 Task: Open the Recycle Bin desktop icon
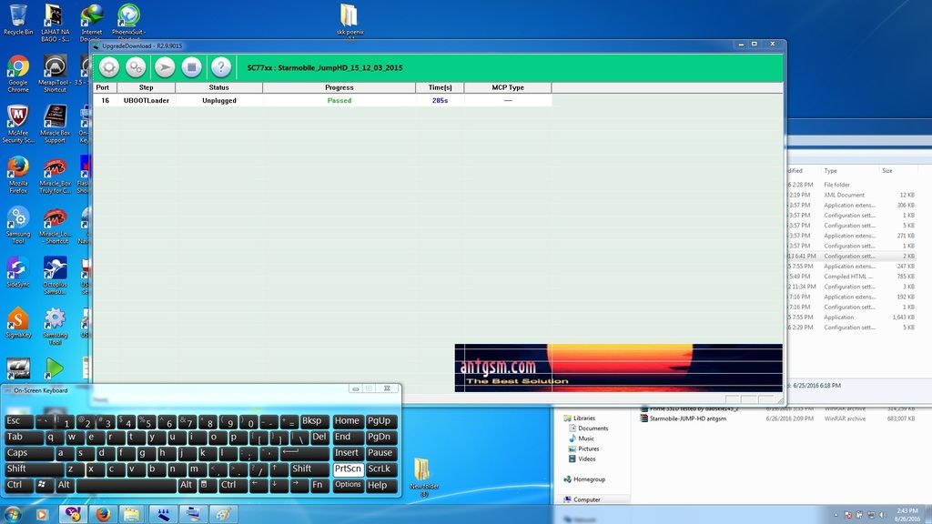[x=18, y=20]
